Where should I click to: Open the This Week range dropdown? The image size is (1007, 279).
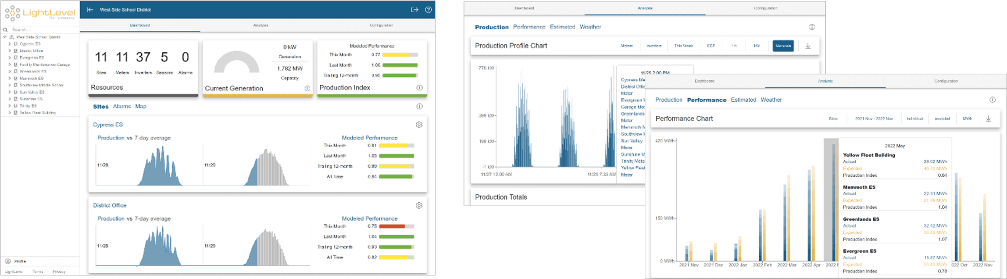(x=684, y=46)
